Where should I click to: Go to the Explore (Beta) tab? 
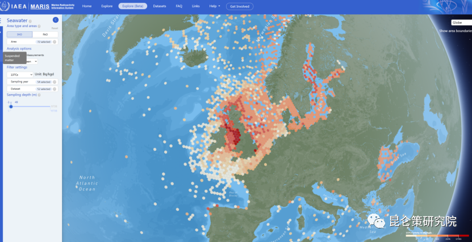pyautogui.click(x=132, y=6)
